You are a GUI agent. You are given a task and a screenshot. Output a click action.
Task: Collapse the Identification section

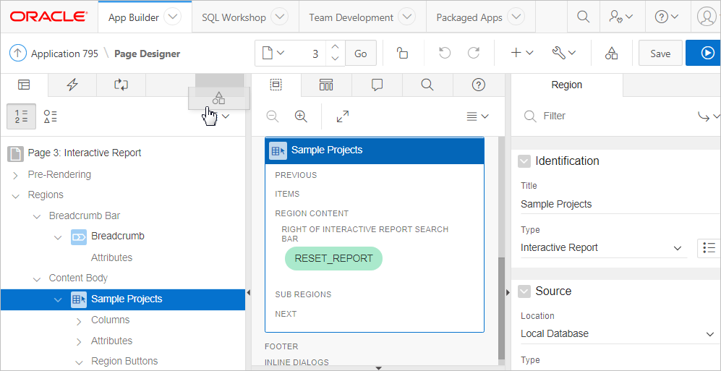point(524,161)
